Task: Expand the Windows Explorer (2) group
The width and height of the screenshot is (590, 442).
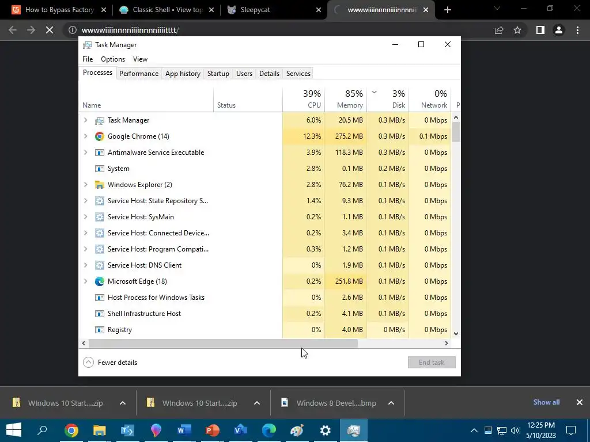Action: point(86,185)
